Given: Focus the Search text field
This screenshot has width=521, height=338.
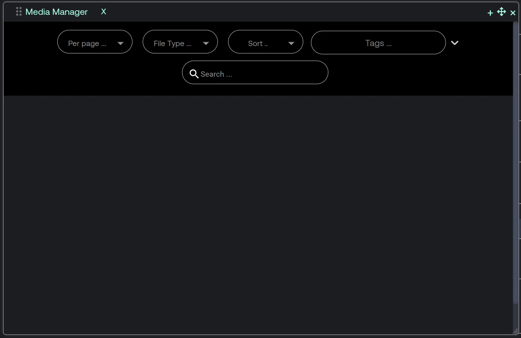Looking at the screenshot, I should (260, 74).
